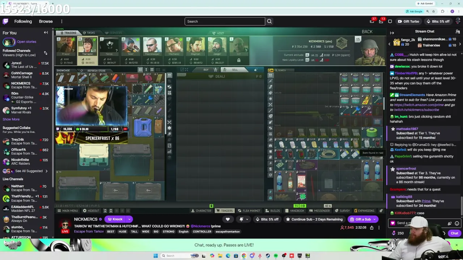The height and width of the screenshot is (260, 463).
Task: Open the Whispers speech bubble icon
Action: click(390, 21)
